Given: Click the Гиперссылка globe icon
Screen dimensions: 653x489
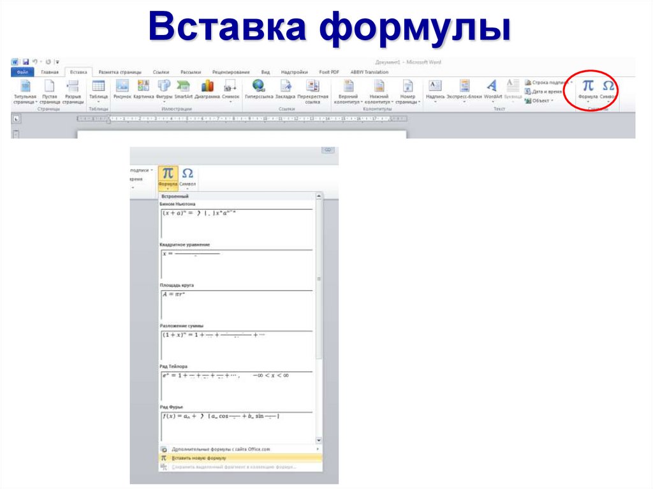Looking at the screenshot, I should pyautogui.click(x=259, y=86).
